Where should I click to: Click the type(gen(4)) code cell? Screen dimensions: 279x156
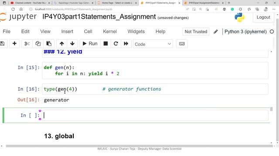coord(155,89)
